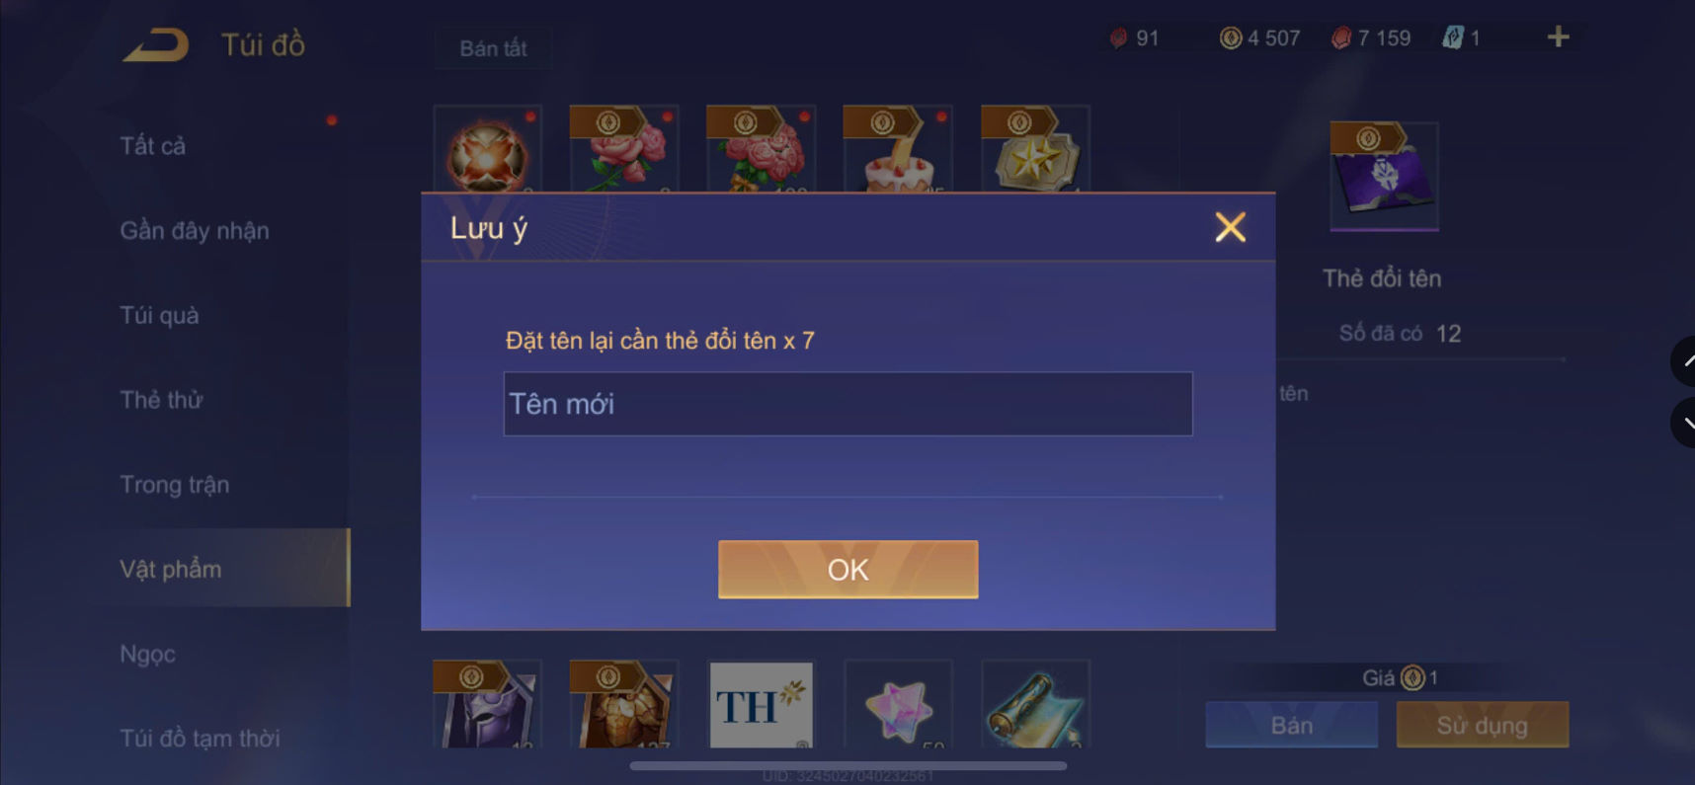This screenshot has width=1695, height=785.
Task: Select the TH logo item
Action: tap(762, 704)
